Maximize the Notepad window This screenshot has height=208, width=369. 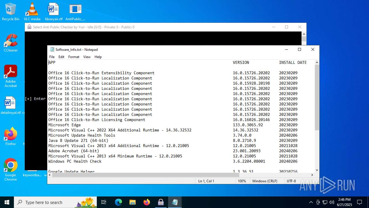(300, 49)
